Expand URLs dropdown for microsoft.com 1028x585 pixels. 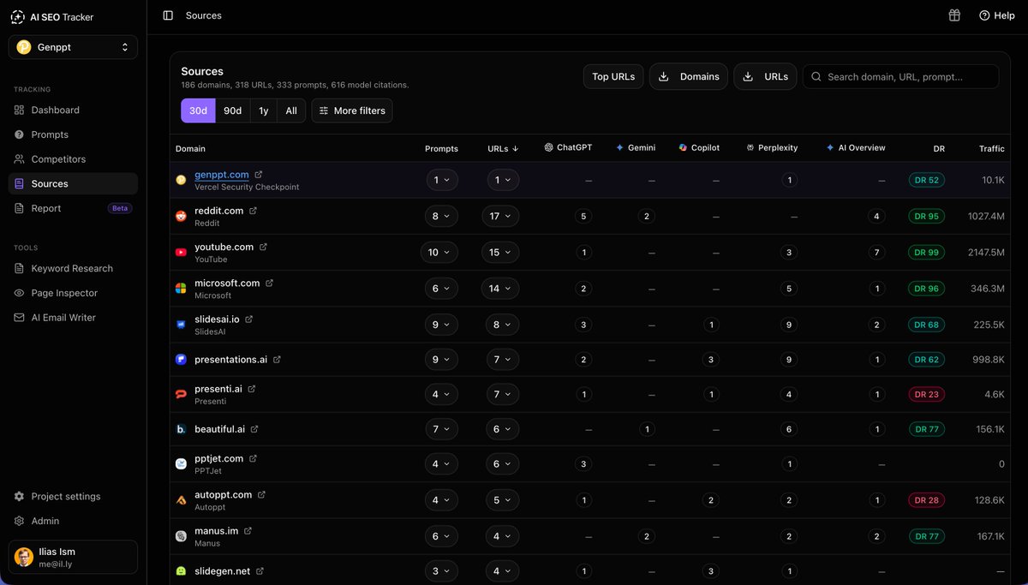[x=500, y=289]
